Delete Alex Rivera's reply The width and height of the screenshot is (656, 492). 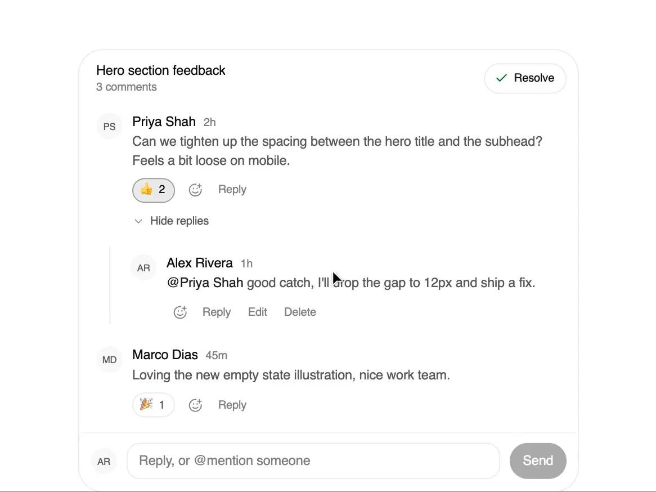[300, 312]
